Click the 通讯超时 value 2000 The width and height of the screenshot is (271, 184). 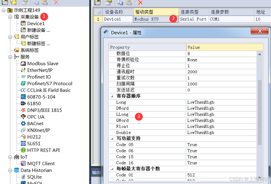(221, 72)
